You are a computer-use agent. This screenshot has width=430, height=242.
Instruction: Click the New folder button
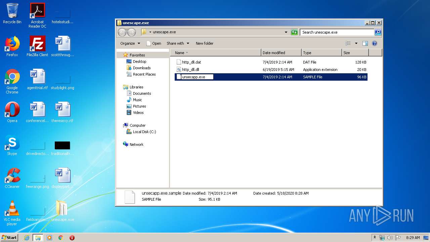[x=205, y=43]
